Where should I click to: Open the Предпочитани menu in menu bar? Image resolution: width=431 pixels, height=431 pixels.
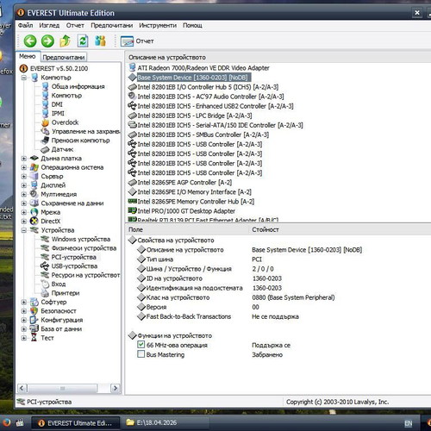pyautogui.click(x=112, y=25)
